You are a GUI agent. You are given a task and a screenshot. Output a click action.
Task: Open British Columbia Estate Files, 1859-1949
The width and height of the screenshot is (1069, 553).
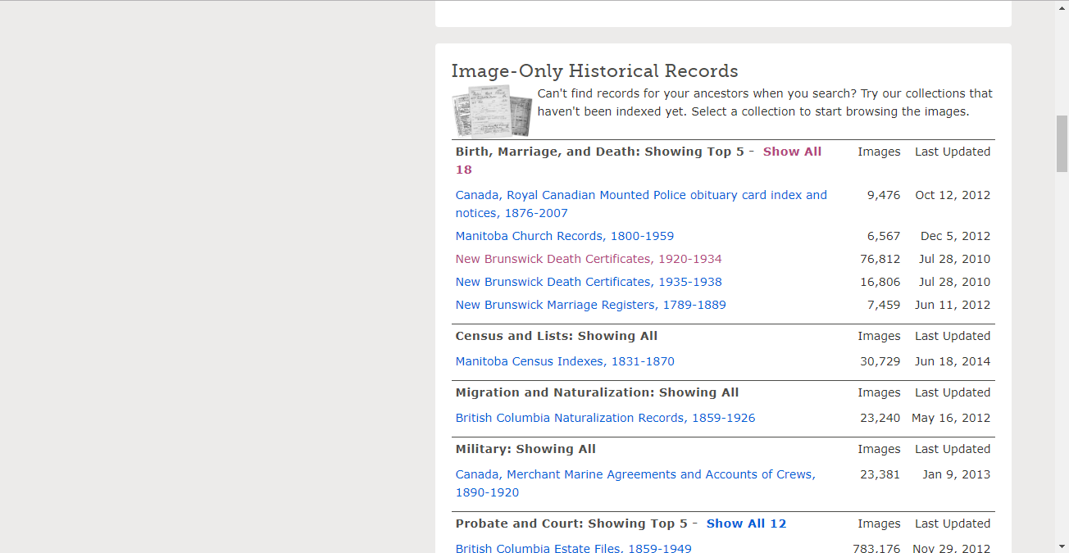coord(573,548)
